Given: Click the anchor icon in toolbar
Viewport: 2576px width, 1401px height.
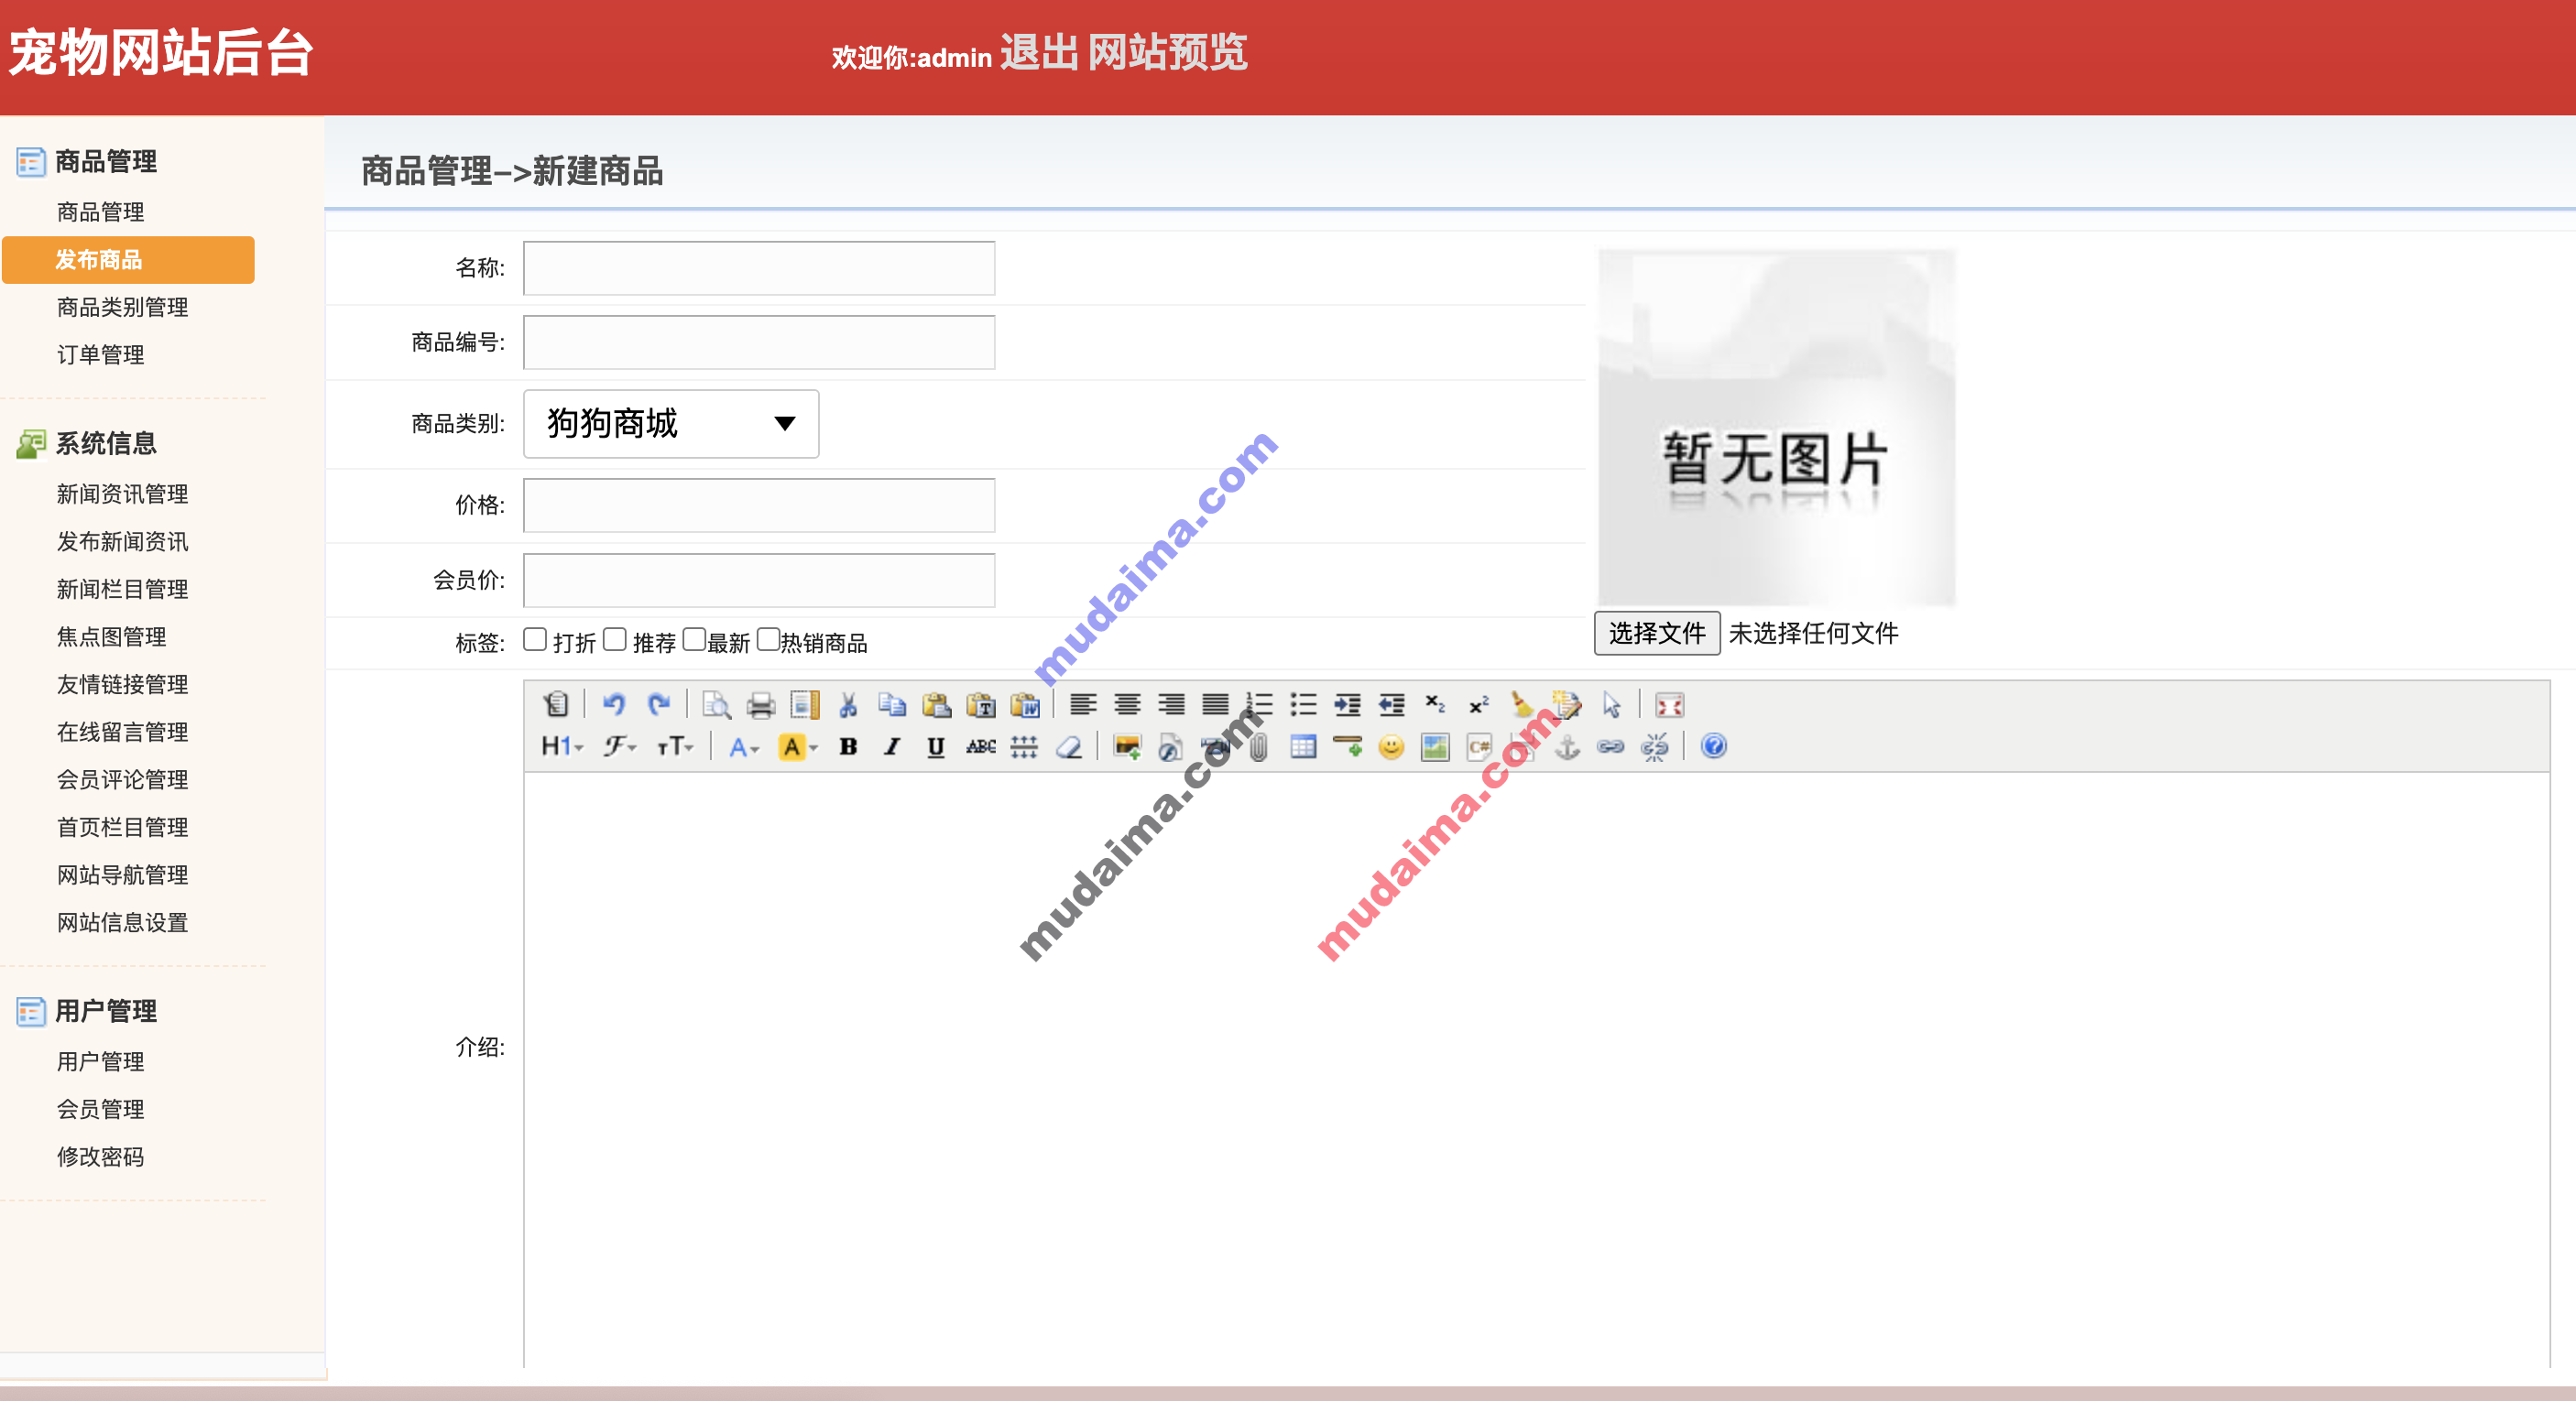Looking at the screenshot, I should tap(1567, 746).
